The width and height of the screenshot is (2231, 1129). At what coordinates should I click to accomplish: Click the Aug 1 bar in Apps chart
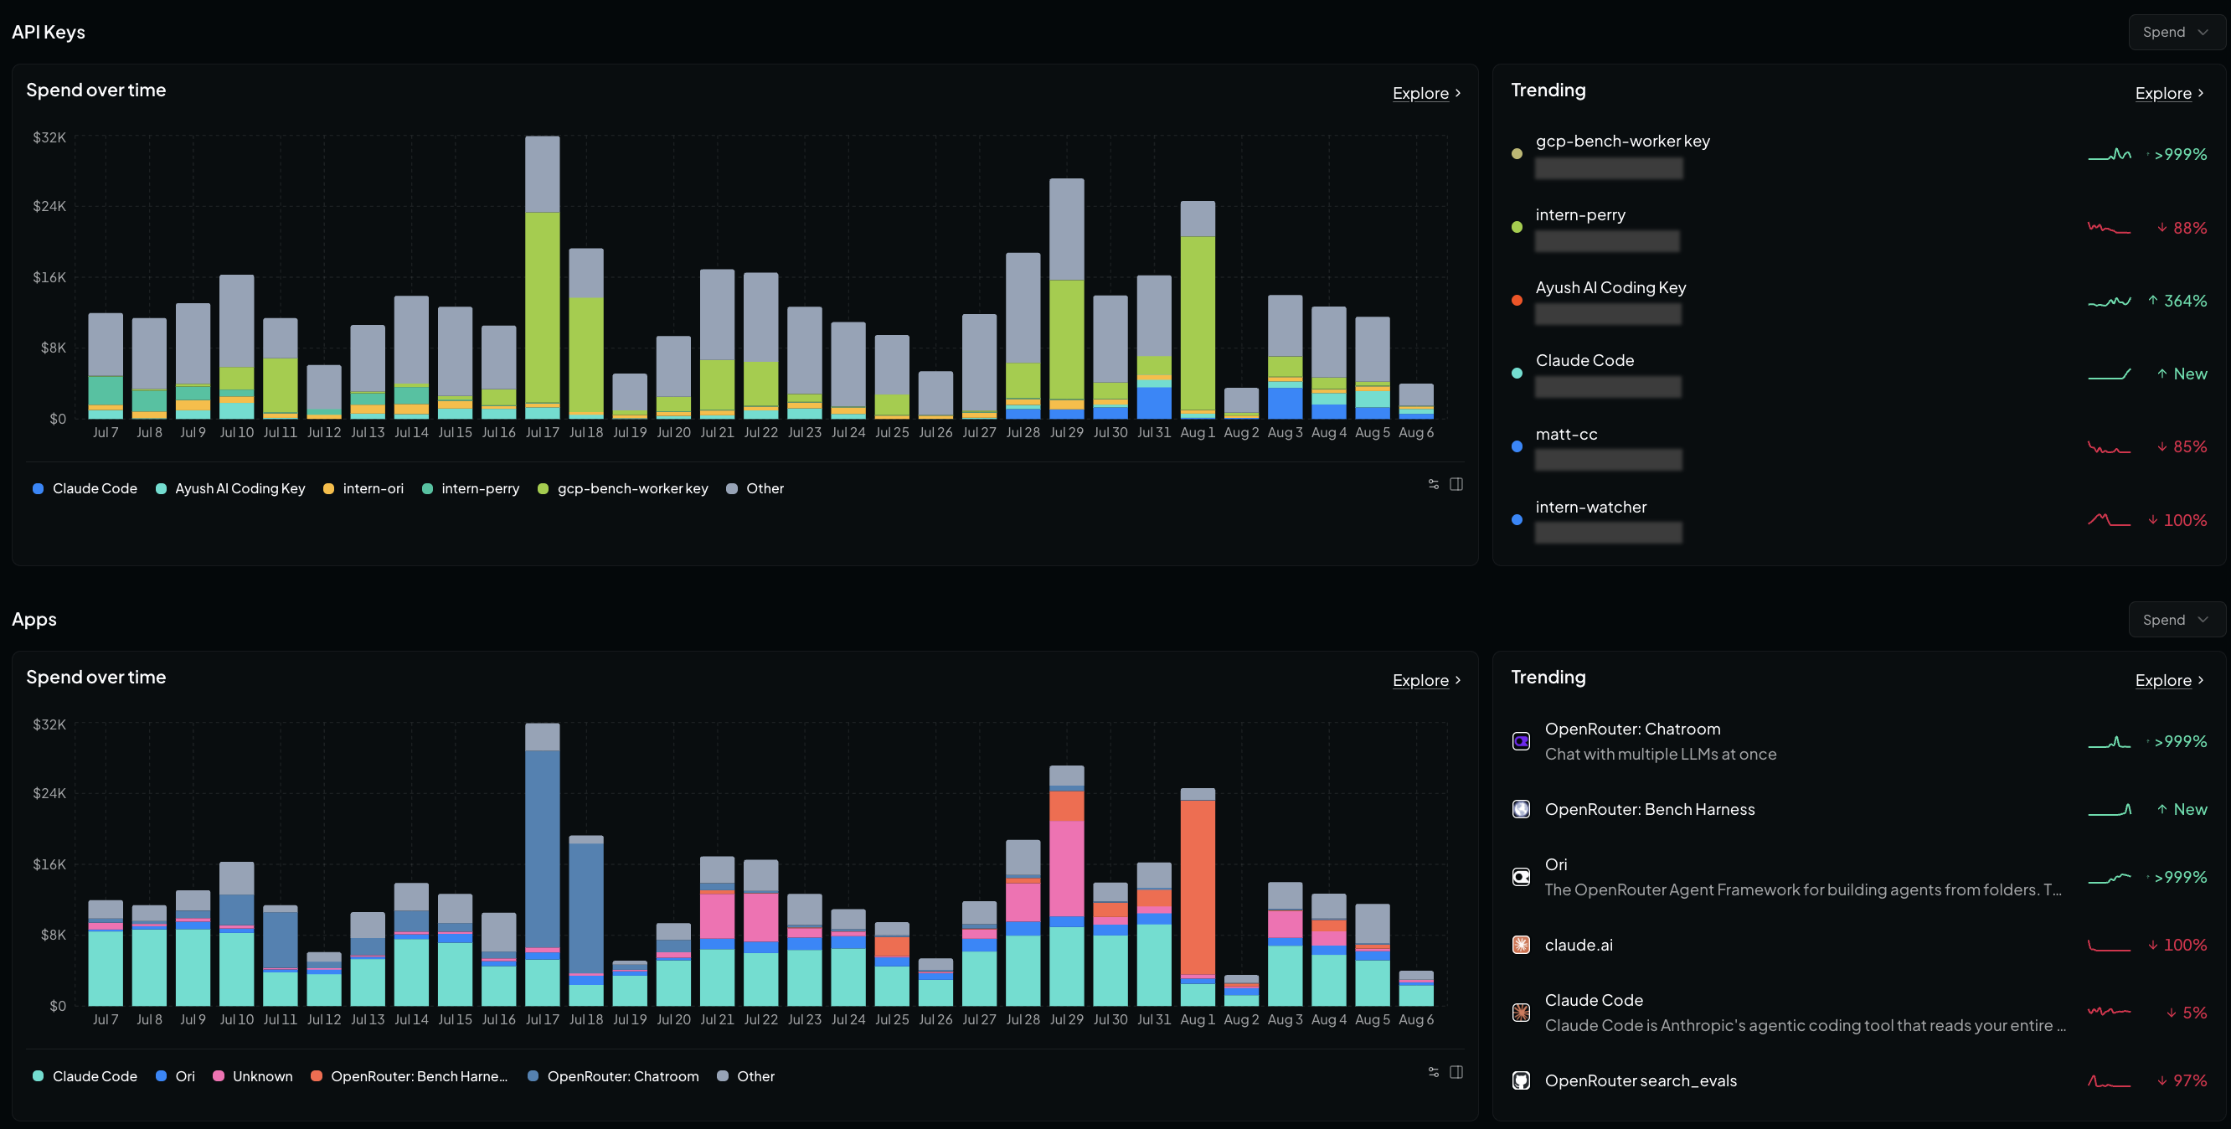click(x=1197, y=897)
